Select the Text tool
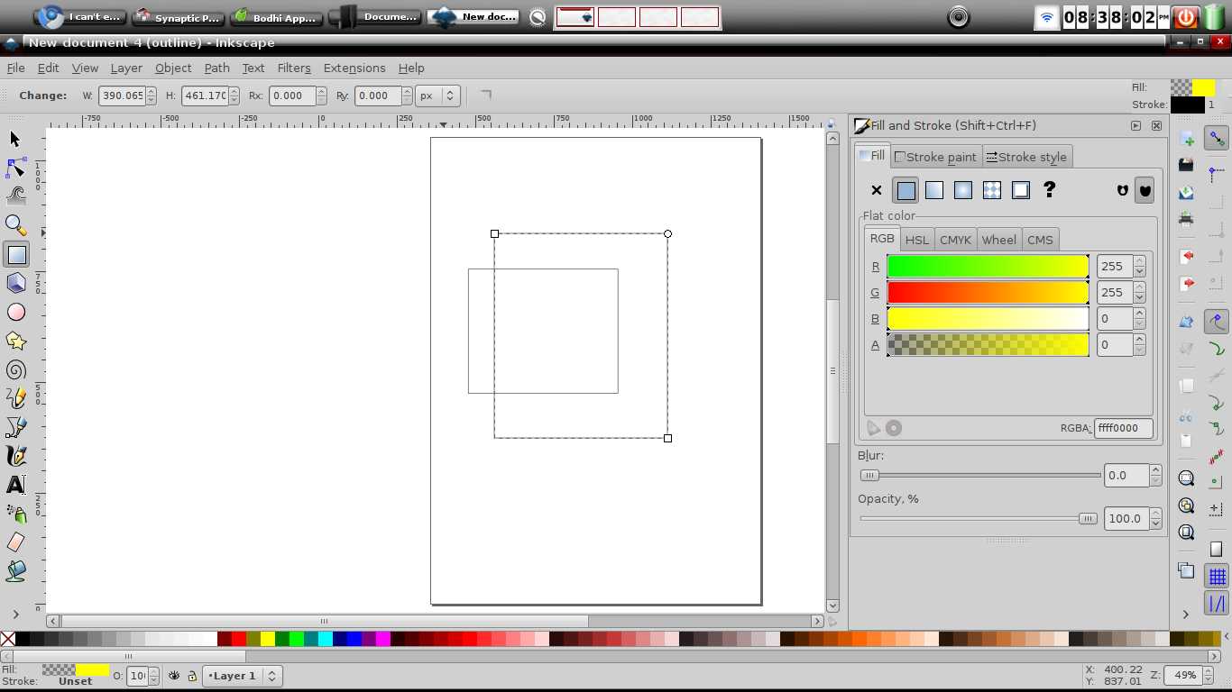Image resolution: width=1232 pixels, height=692 pixels. (x=15, y=485)
